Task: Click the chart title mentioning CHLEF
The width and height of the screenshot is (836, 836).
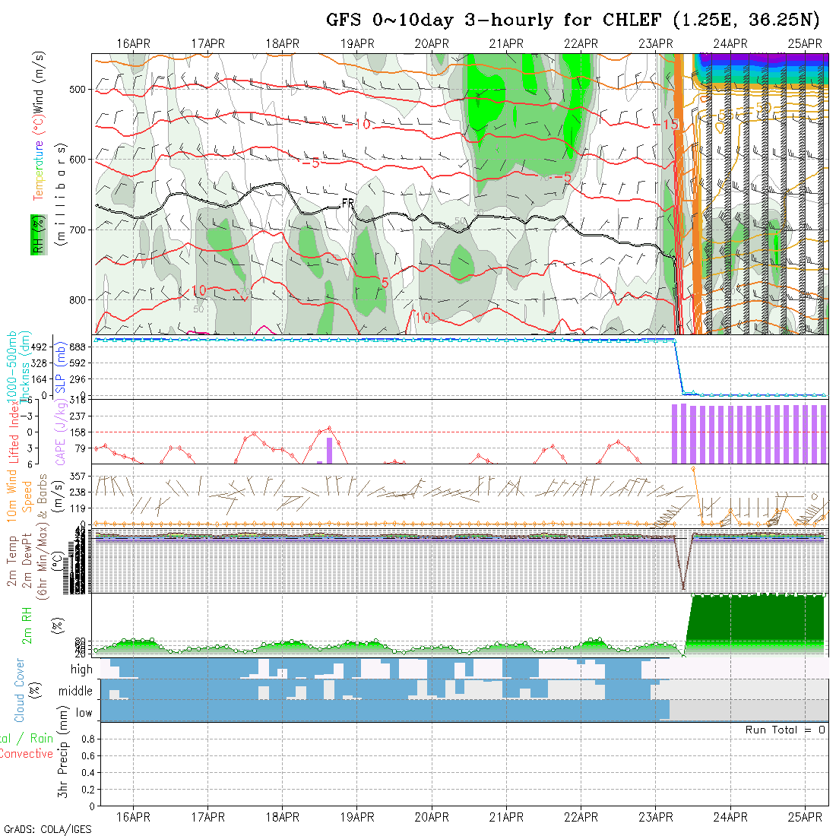Action: pos(572,20)
